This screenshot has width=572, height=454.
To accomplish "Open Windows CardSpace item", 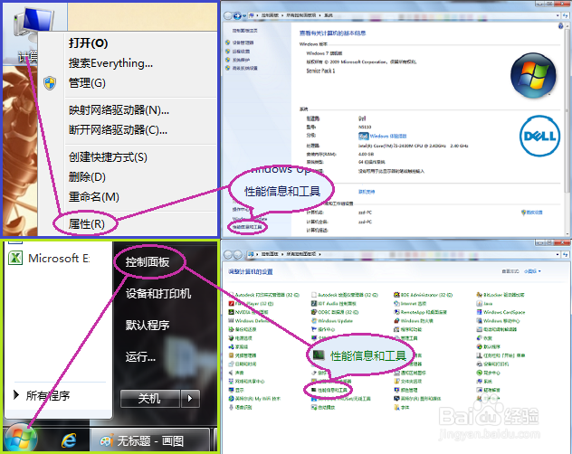I will (500, 312).
